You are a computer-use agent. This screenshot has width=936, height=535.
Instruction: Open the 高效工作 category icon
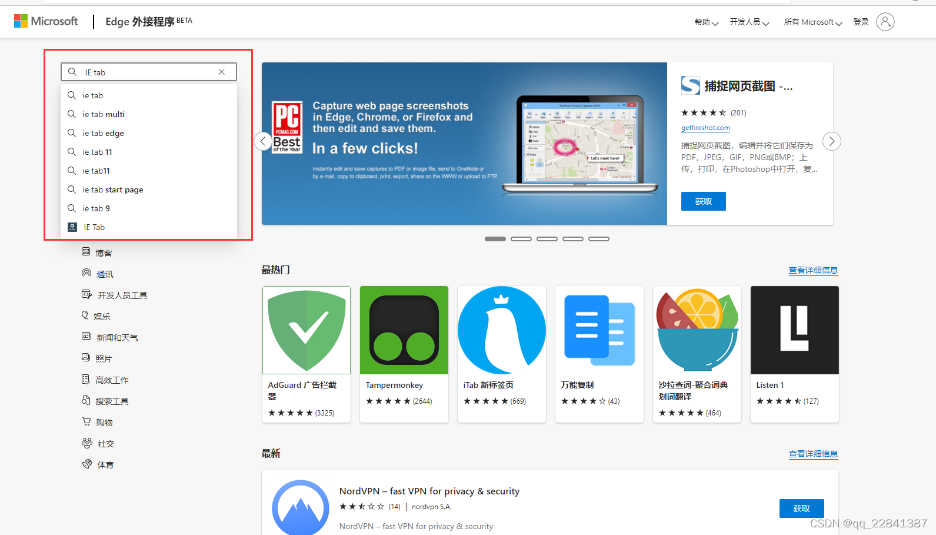86,379
